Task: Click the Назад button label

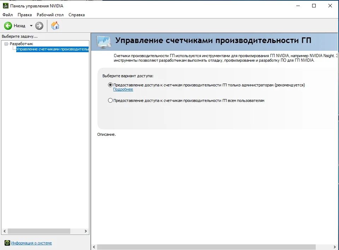Action: [19, 26]
